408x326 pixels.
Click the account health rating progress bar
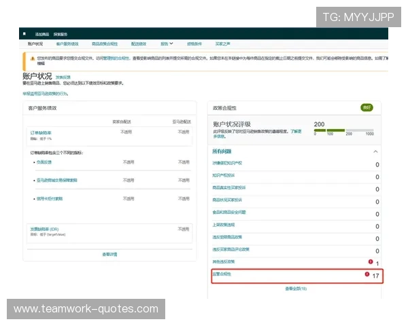343,130
